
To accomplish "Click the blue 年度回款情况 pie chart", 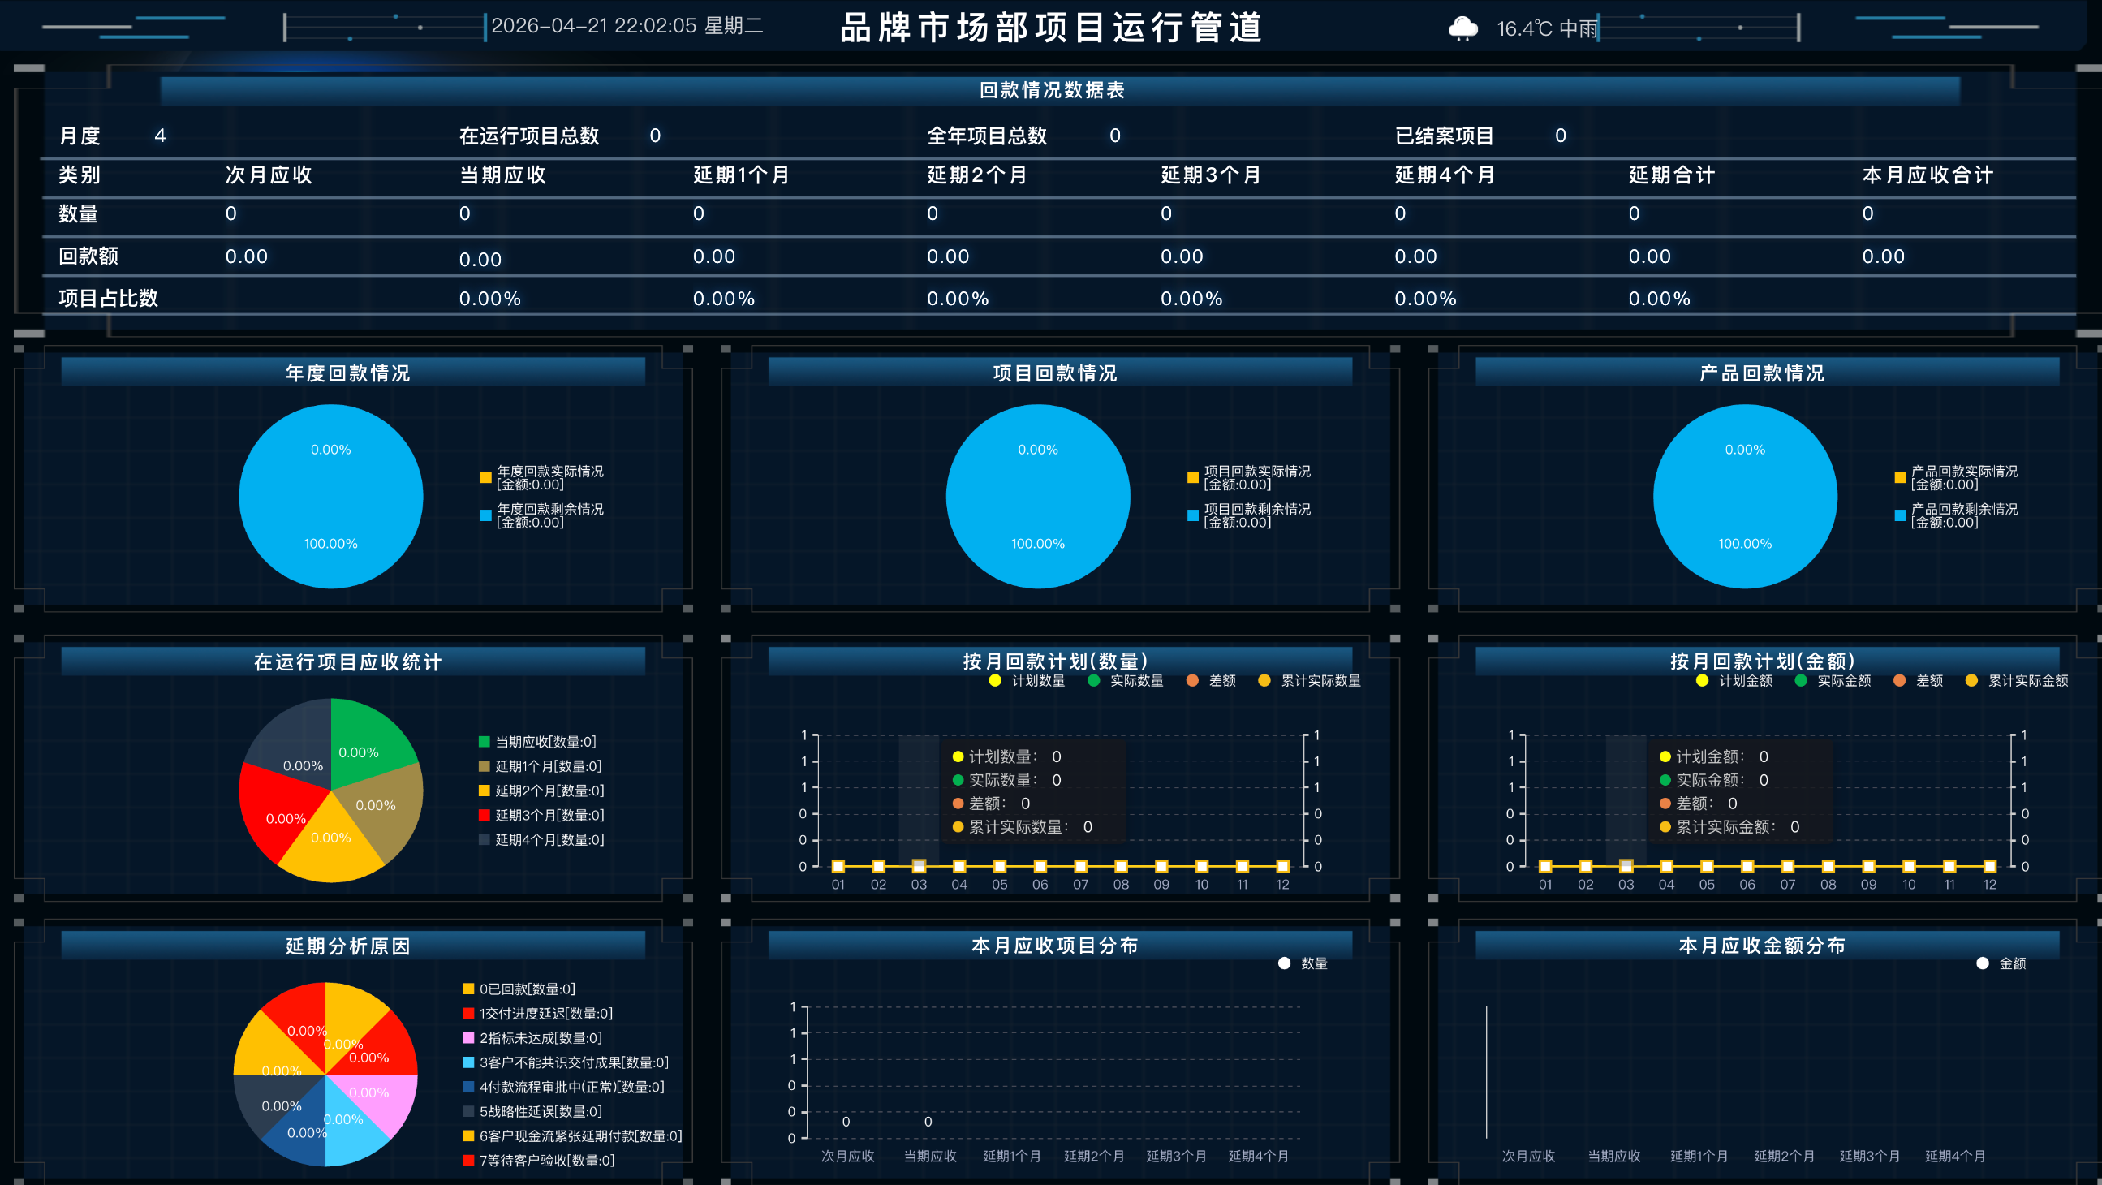I will (x=330, y=496).
